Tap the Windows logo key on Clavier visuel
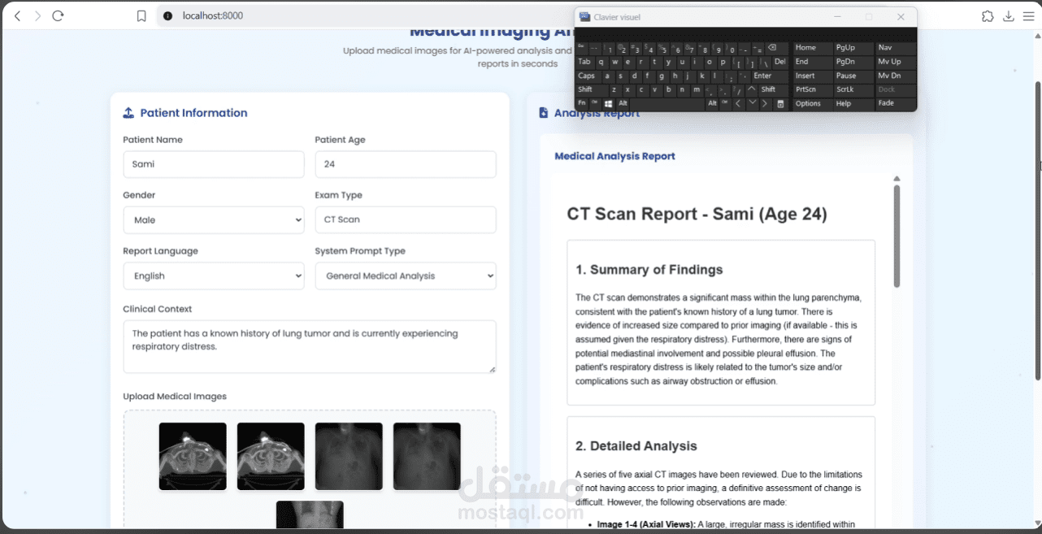The width and height of the screenshot is (1042, 534). 609,104
